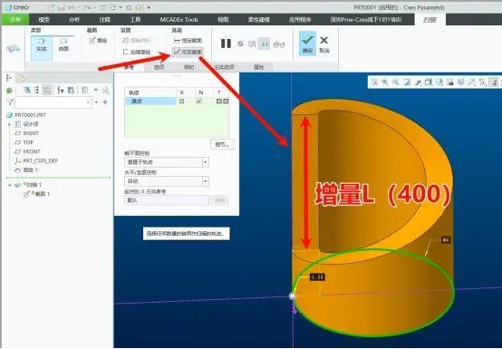This screenshot has height=349, width=502.
Task: Select the constant section option
Action: (188, 41)
